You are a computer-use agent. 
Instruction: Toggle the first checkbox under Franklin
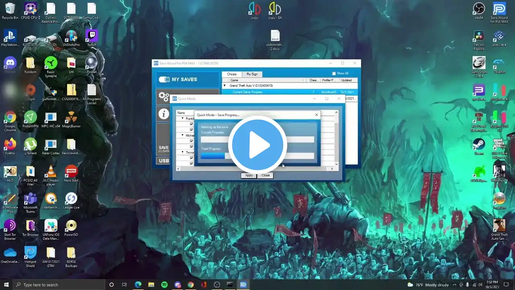pos(192,124)
